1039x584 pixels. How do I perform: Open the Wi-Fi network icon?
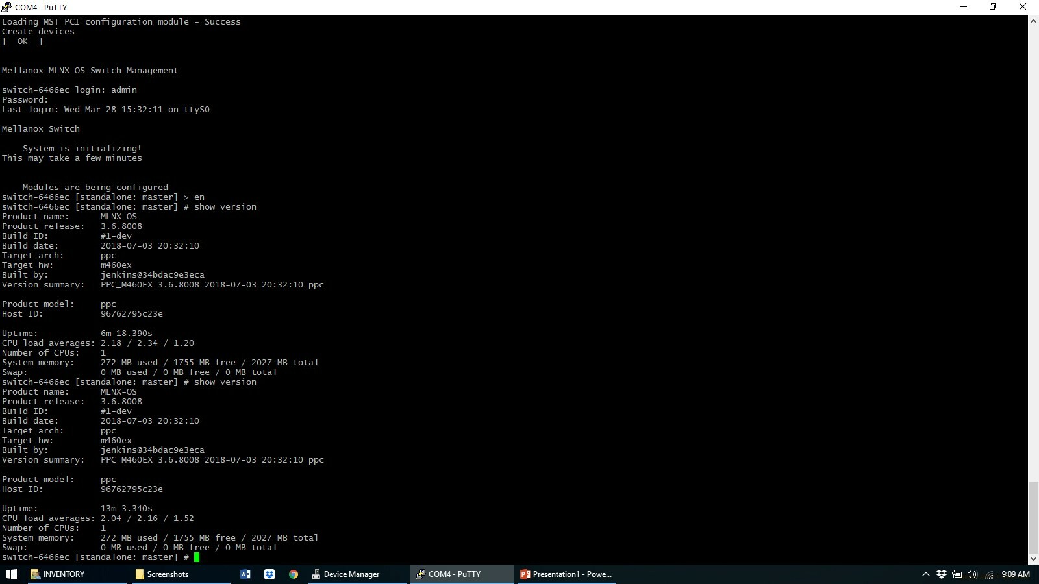coord(989,574)
